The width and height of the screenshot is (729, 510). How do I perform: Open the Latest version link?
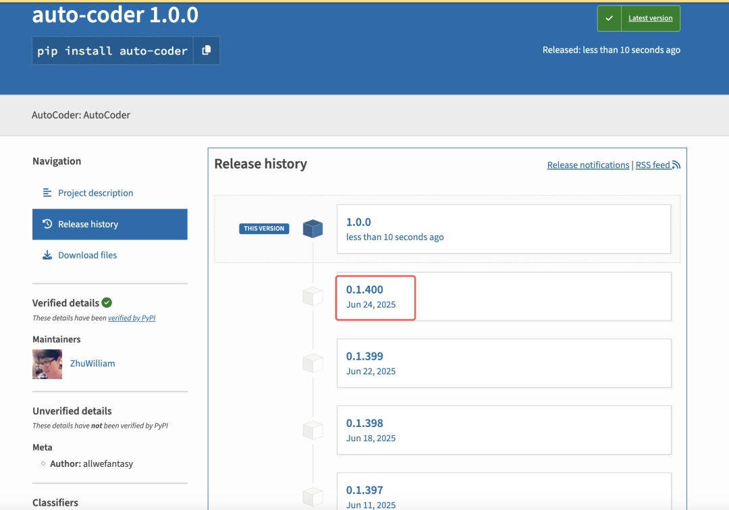click(x=650, y=18)
